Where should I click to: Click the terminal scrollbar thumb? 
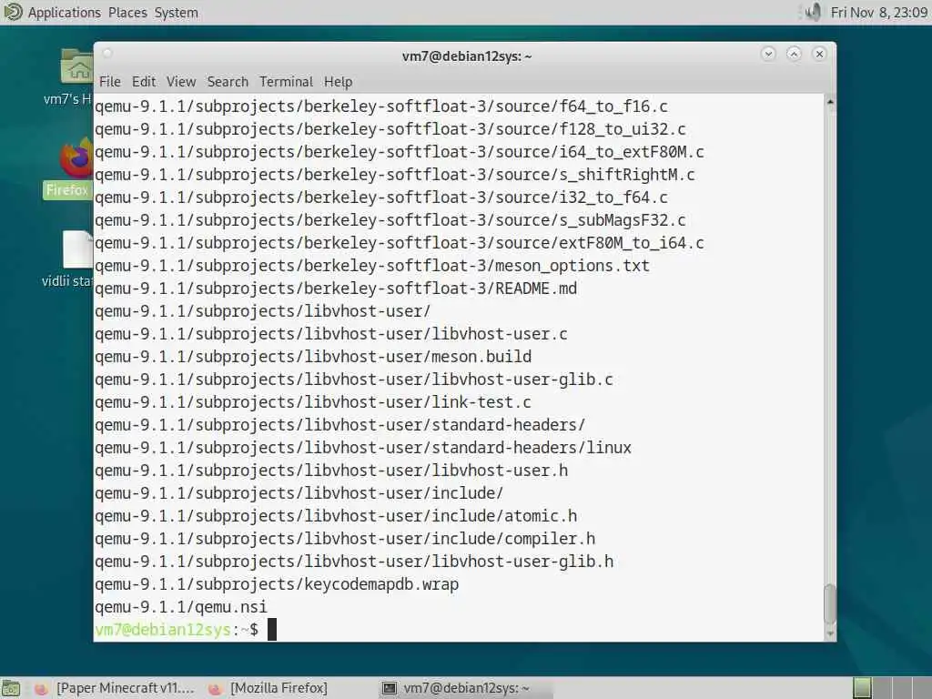tap(830, 603)
